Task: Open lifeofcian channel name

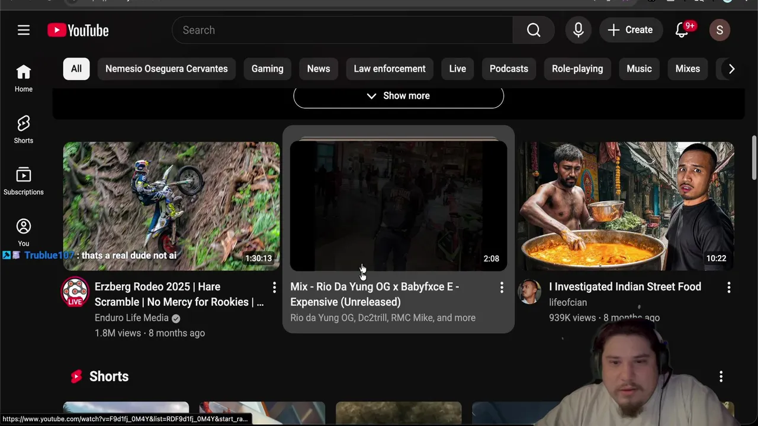Action: coord(568,302)
